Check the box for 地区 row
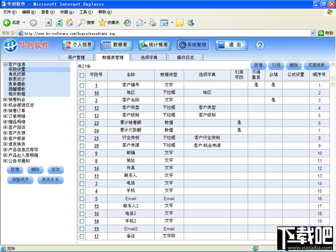336x252 pixels. 82,93
